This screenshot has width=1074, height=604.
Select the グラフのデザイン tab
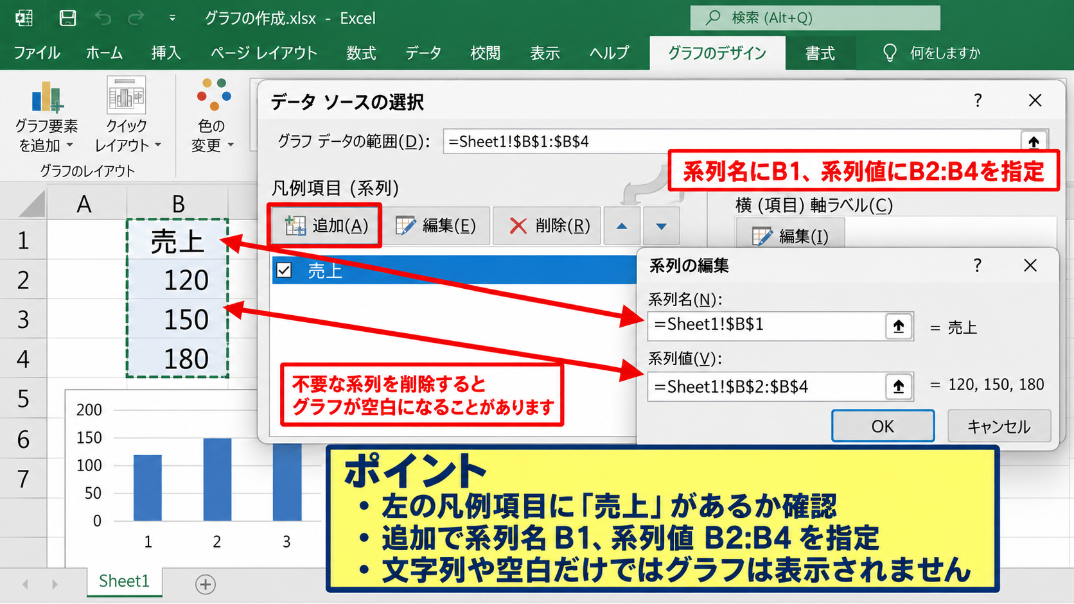point(717,53)
